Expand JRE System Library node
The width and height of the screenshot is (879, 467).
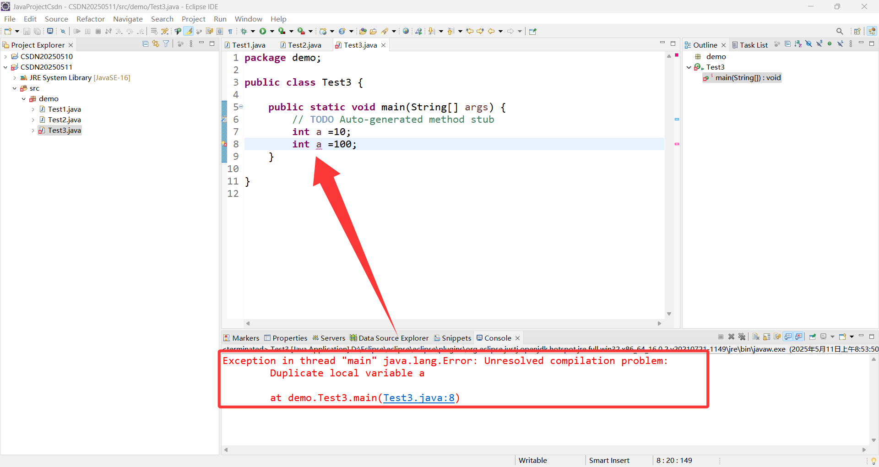[x=15, y=78]
